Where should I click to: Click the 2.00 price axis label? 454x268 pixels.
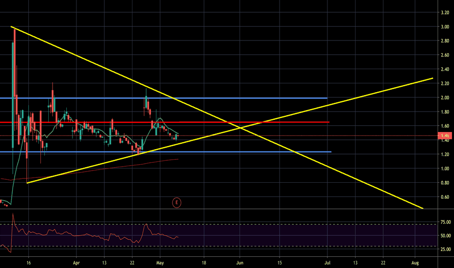click(445, 97)
